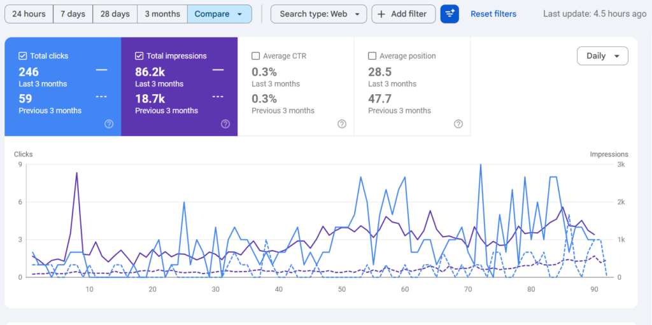Click the 59 previous clicks value

point(25,99)
